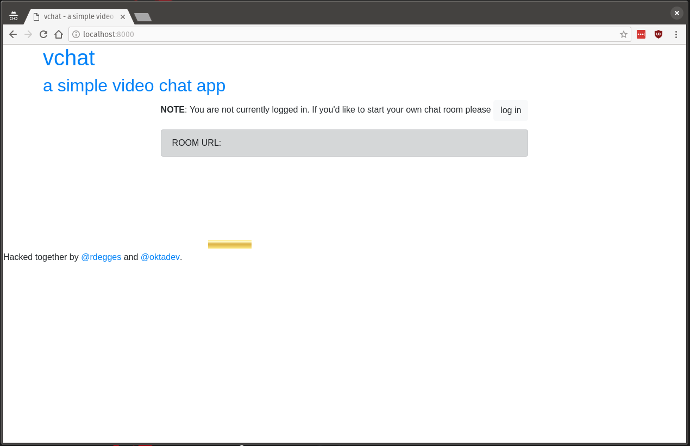Open a new browser tab
The width and height of the screenshot is (690, 446).
click(x=143, y=17)
